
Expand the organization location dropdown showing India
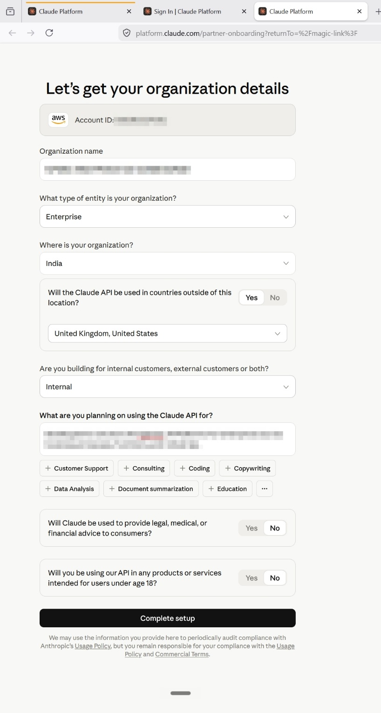[168, 264]
